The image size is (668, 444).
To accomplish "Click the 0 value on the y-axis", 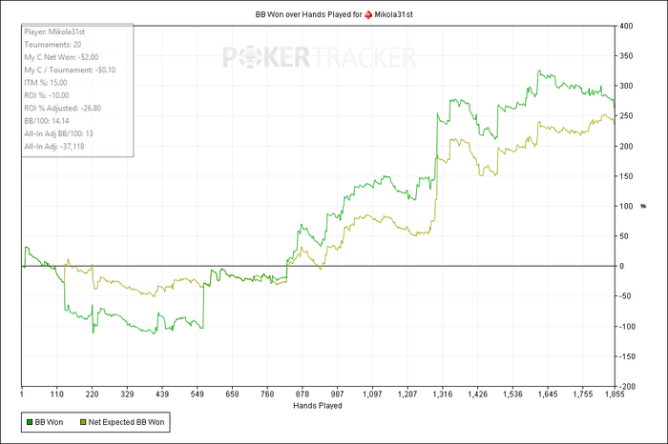I will (x=621, y=266).
